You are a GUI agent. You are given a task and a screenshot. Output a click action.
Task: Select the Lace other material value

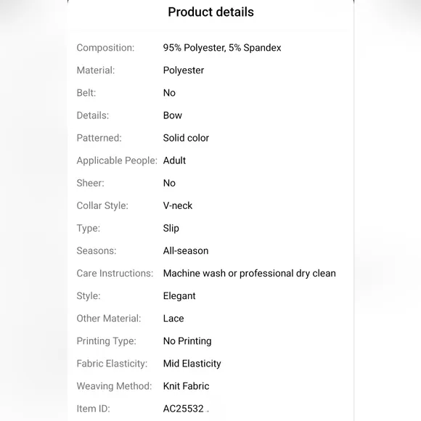173,319
